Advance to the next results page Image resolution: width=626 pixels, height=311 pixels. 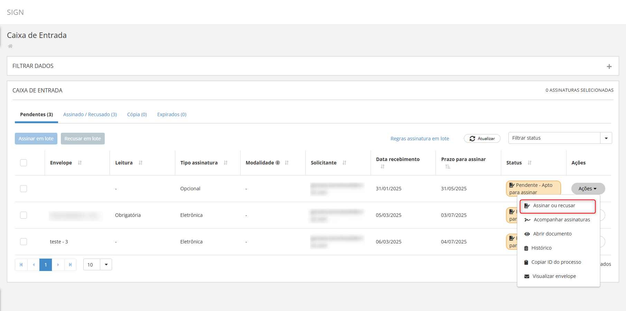click(58, 265)
